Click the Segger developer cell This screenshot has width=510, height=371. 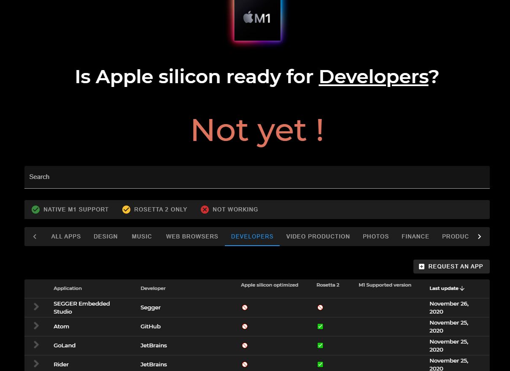151,307
